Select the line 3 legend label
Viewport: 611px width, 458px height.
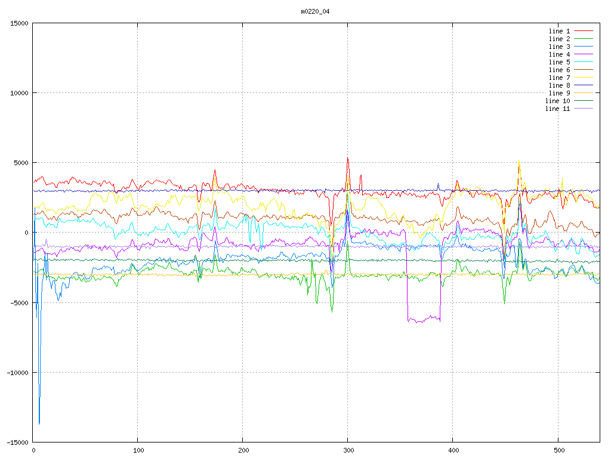[559, 47]
